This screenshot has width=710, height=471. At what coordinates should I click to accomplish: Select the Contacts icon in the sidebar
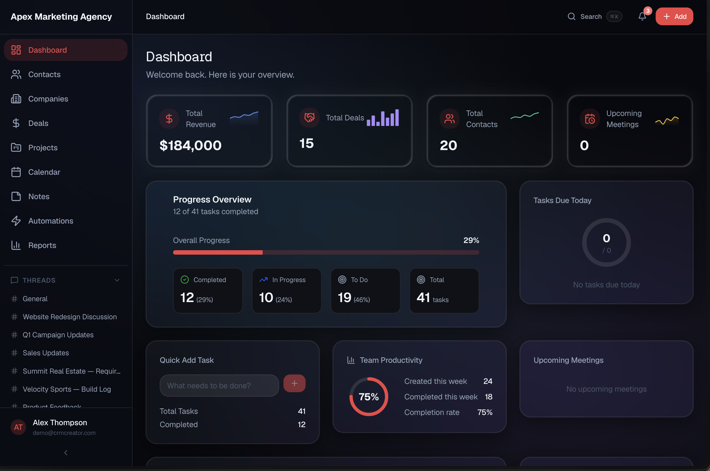point(16,74)
